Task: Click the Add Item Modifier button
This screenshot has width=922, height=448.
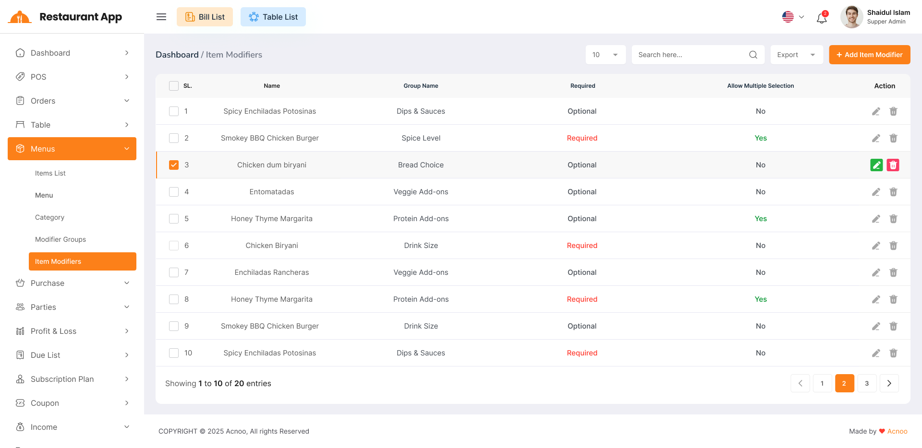Action: click(869, 55)
